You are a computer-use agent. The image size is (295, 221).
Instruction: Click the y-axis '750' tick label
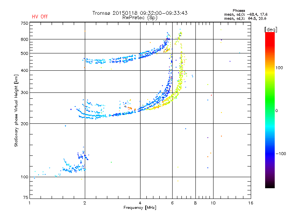tap(24, 23)
